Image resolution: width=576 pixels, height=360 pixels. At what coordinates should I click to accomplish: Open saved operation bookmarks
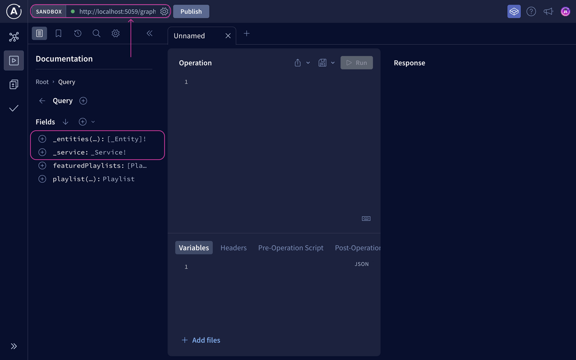point(58,33)
